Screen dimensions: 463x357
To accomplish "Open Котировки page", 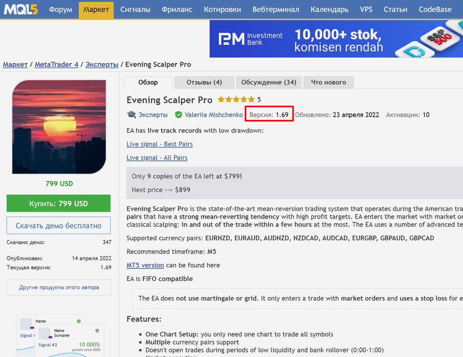I will point(222,10).
